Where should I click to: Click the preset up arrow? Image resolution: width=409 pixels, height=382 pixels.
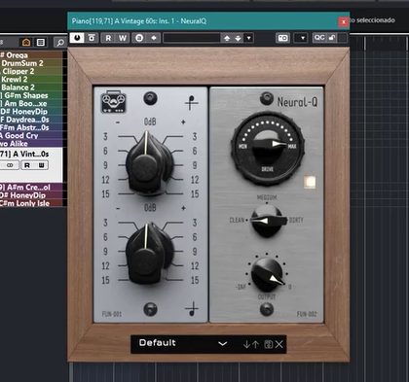256,344
